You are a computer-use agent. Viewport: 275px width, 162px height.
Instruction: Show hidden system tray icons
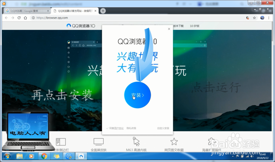[x=233, y=156]
